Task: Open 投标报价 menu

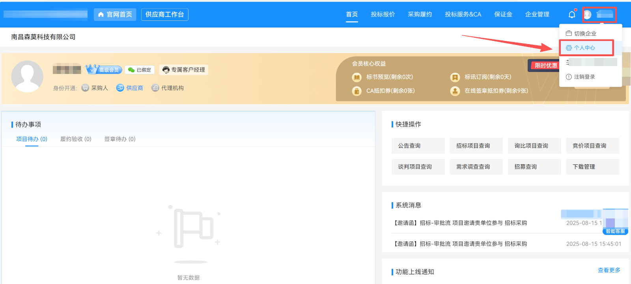Action: tap(383, 15)
